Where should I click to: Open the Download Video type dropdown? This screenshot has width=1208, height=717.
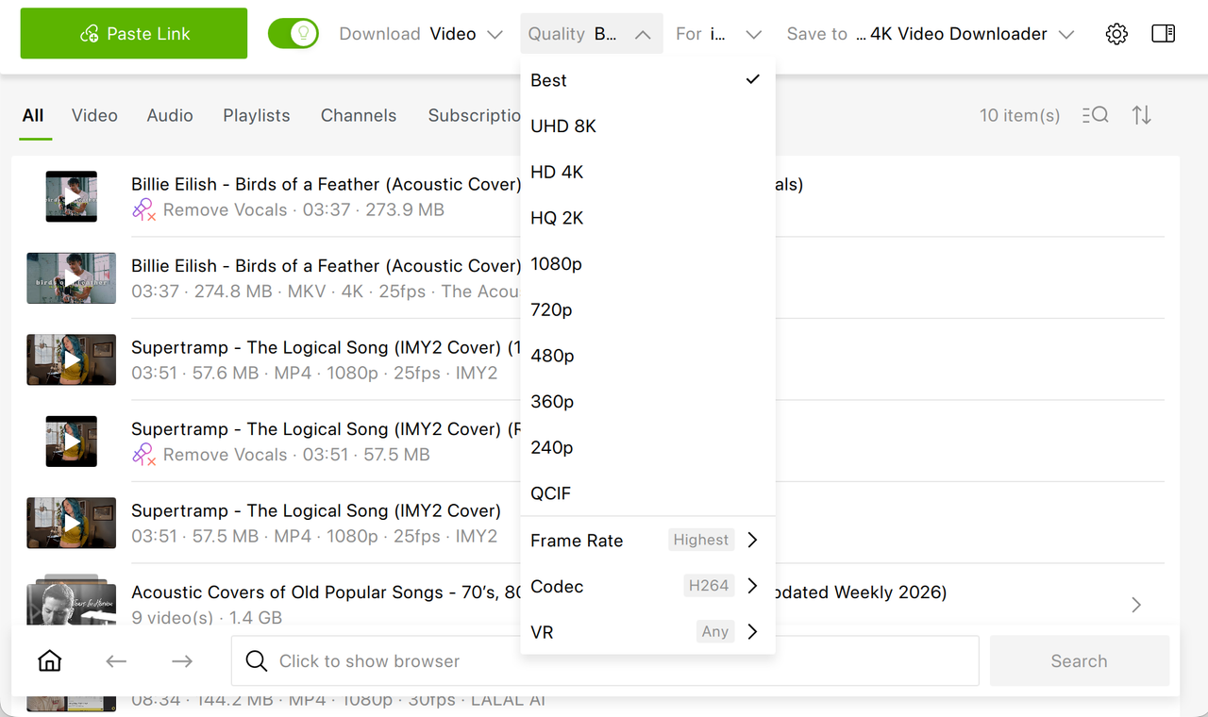point(421,34)
